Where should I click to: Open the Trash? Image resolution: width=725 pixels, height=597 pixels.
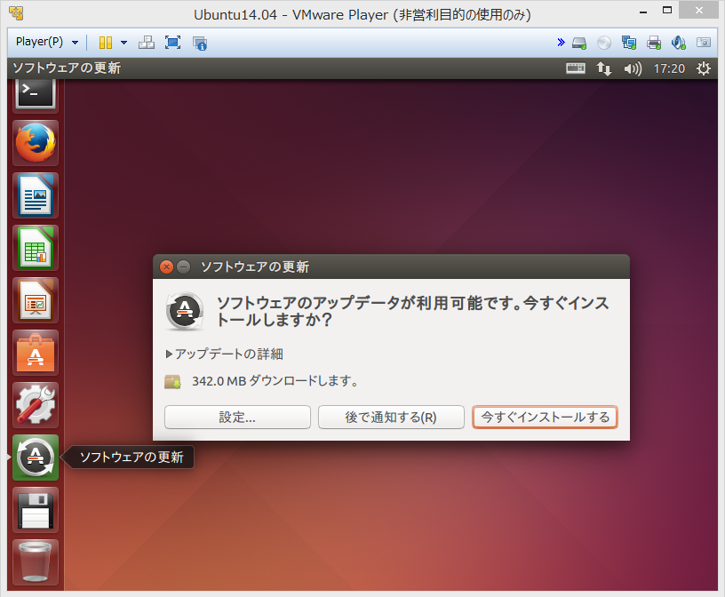(x=36, y=562)
